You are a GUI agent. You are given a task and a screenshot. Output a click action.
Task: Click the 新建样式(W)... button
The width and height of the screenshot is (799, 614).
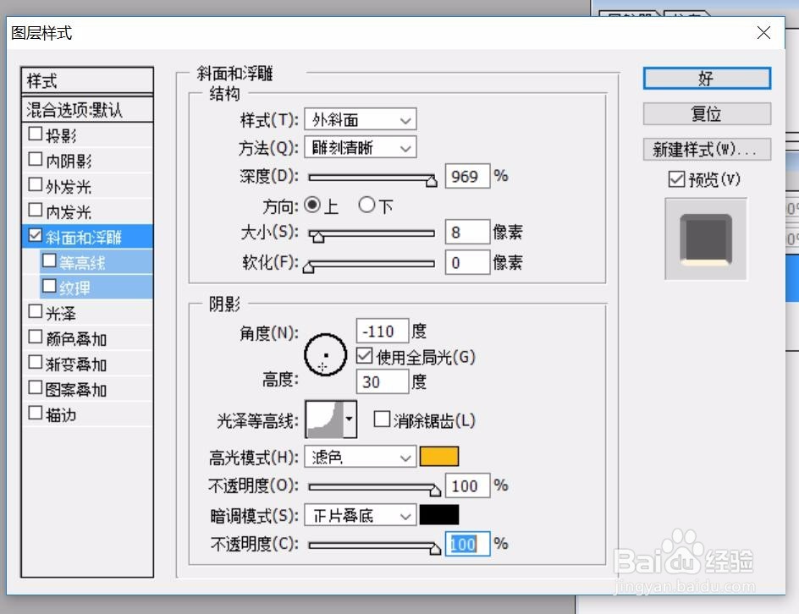(707, 149)
